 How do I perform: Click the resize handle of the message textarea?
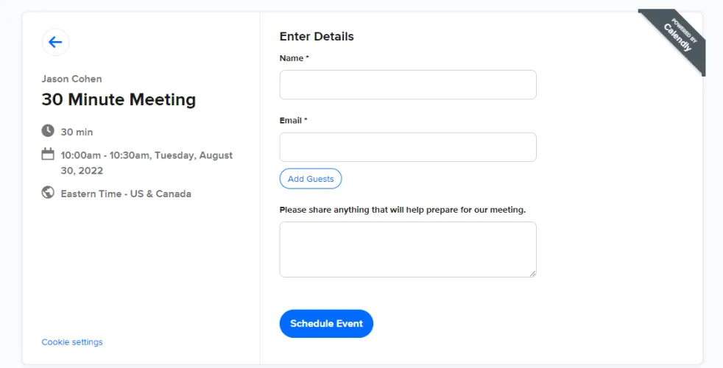point(532,273)
